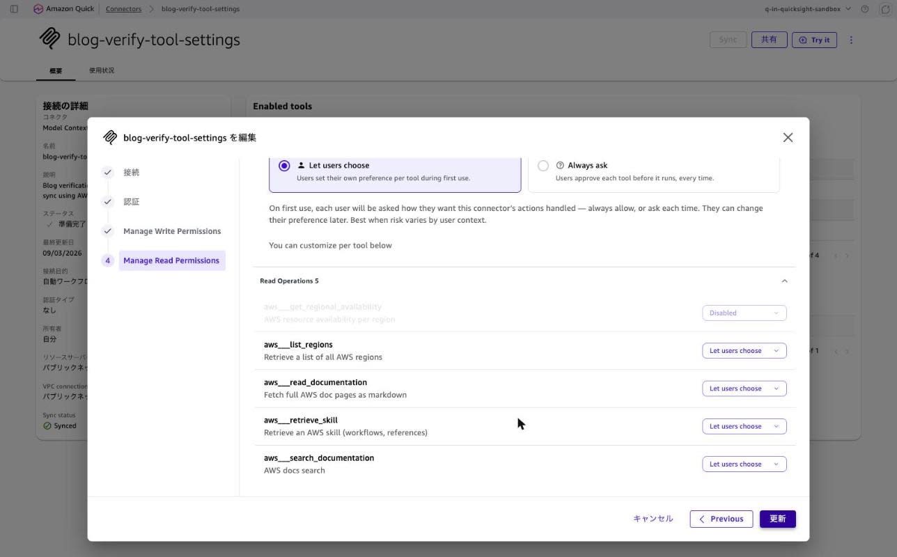Viewport: 897px width, 557px height.
Task: Click the aws___list_regions tool name
Action: 298,345
